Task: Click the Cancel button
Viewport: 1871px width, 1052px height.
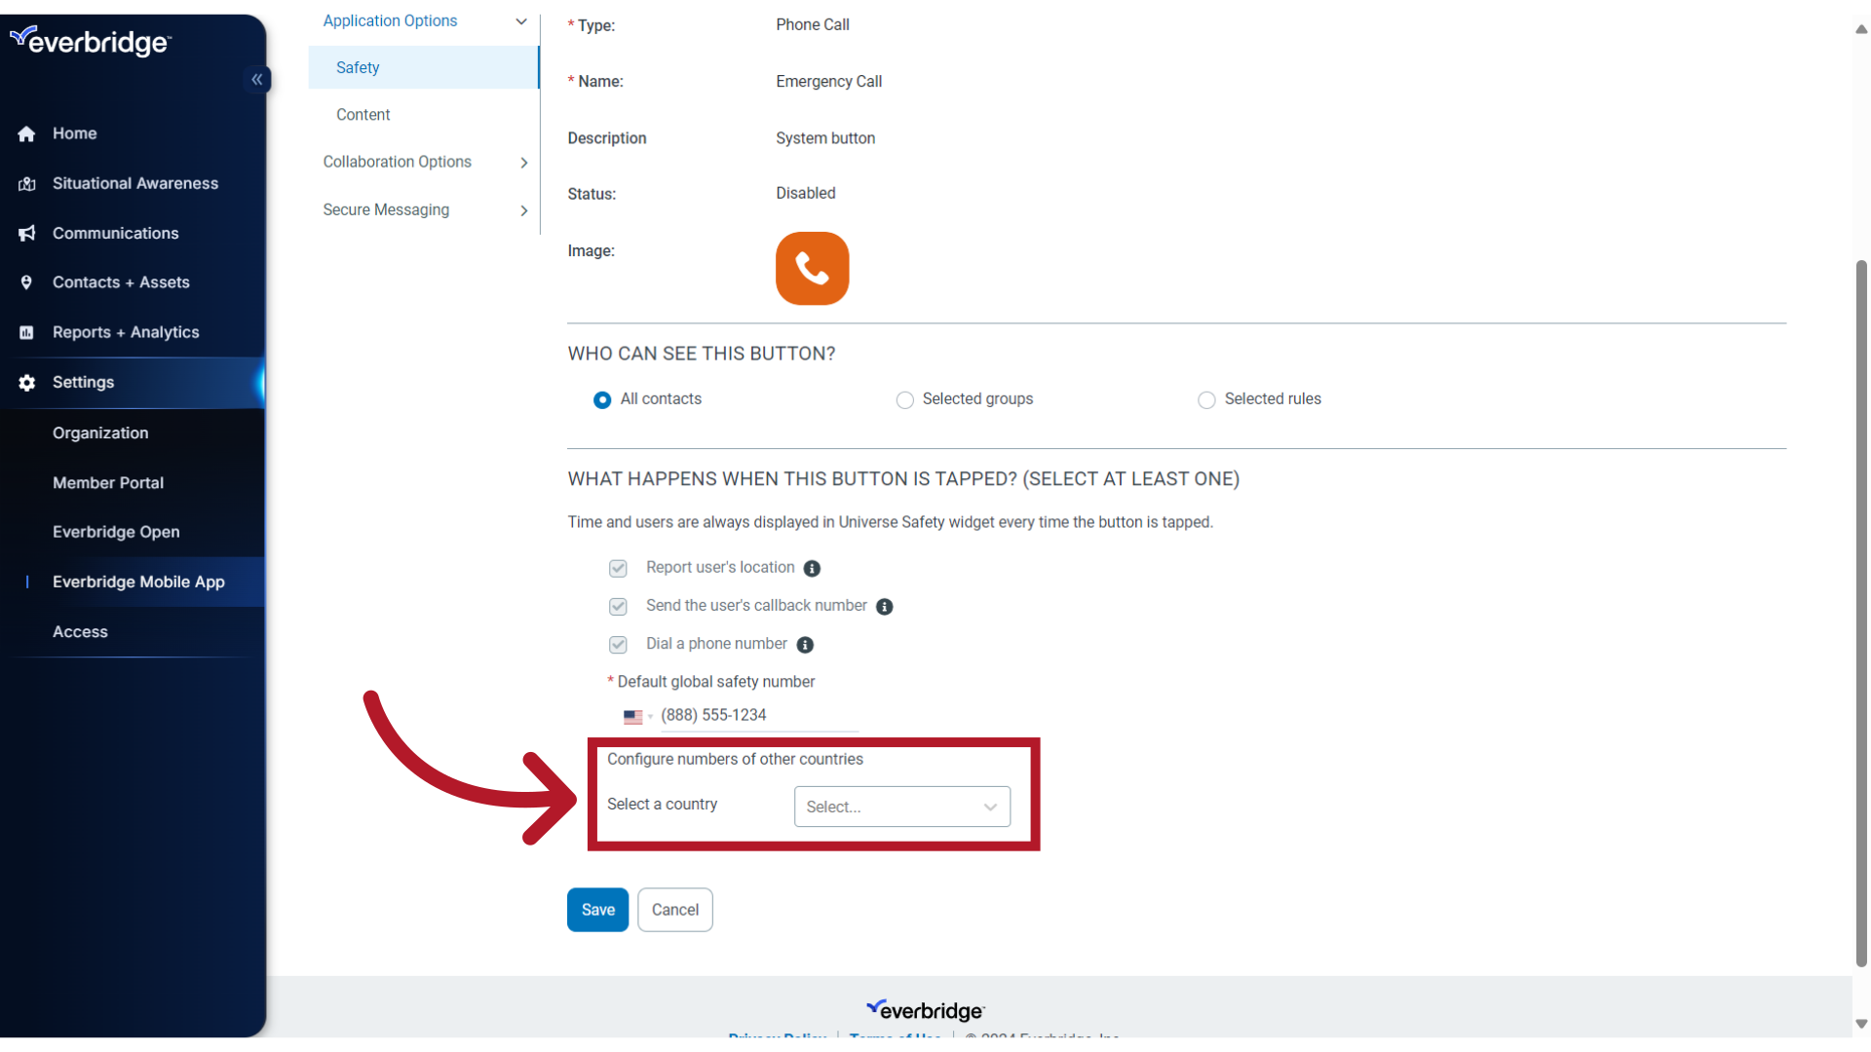Action: (x=675, y=910)
